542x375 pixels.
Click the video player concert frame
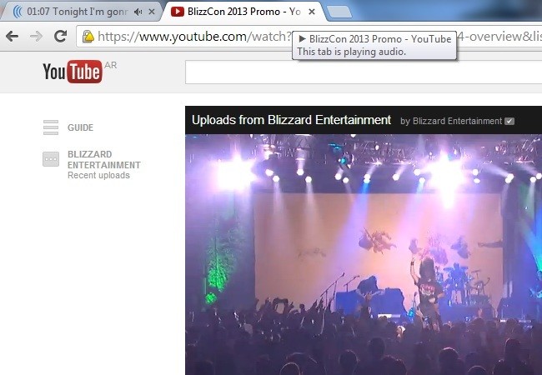tap(364, 254)
